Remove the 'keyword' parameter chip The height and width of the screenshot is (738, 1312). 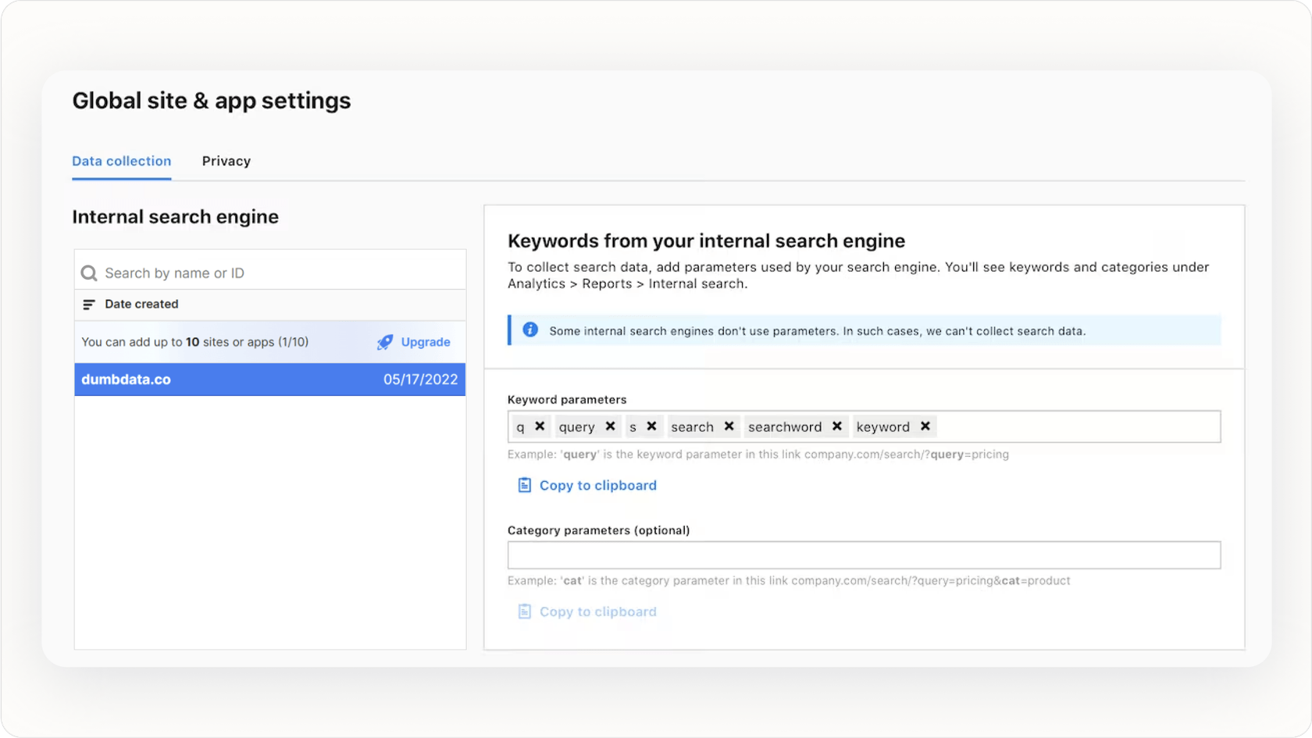925,426
